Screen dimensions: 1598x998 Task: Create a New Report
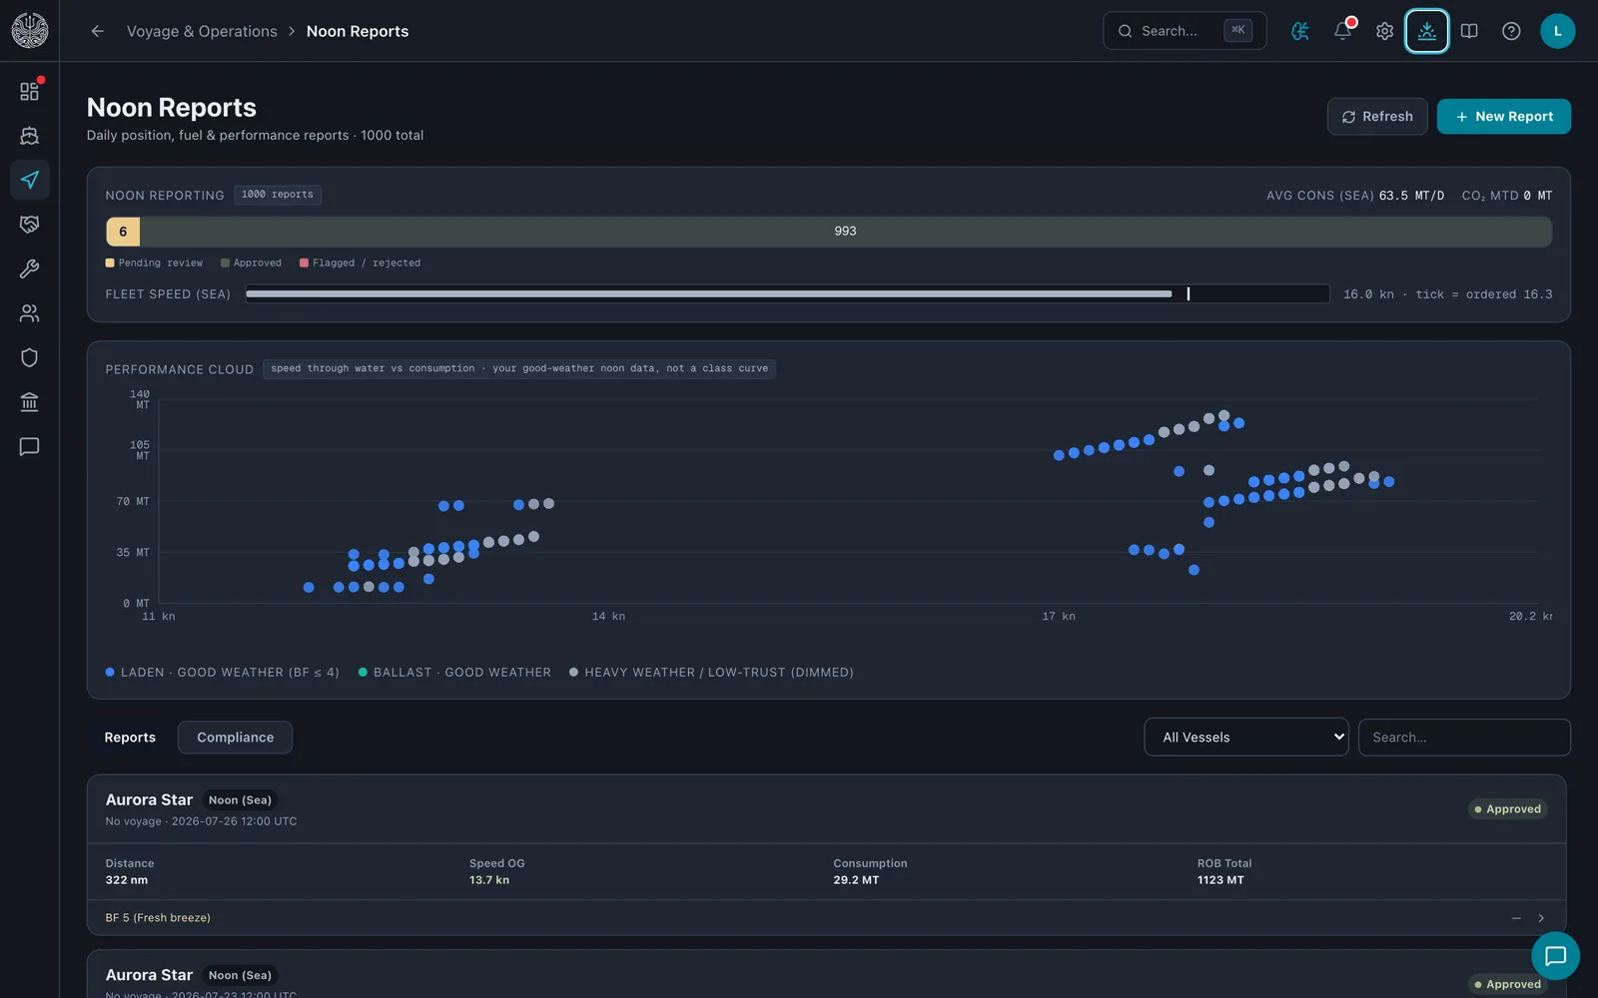coord(1503,117)
